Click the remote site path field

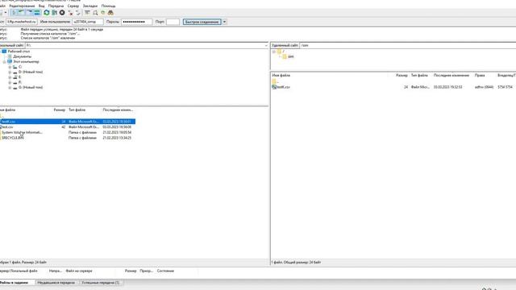[x=408, y=45]
